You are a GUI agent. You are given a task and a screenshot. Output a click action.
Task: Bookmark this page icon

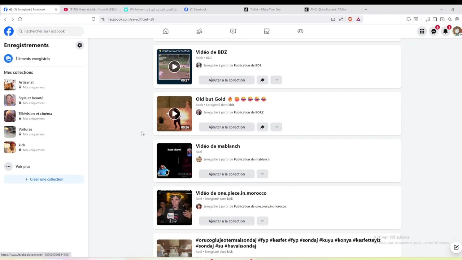tap(93, 19)
